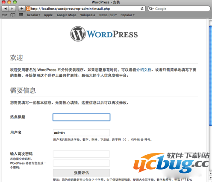Viewport: 212px width, 182px height.
Task: Click the 强度评估 strength indicator
Action: coord(82,173)
